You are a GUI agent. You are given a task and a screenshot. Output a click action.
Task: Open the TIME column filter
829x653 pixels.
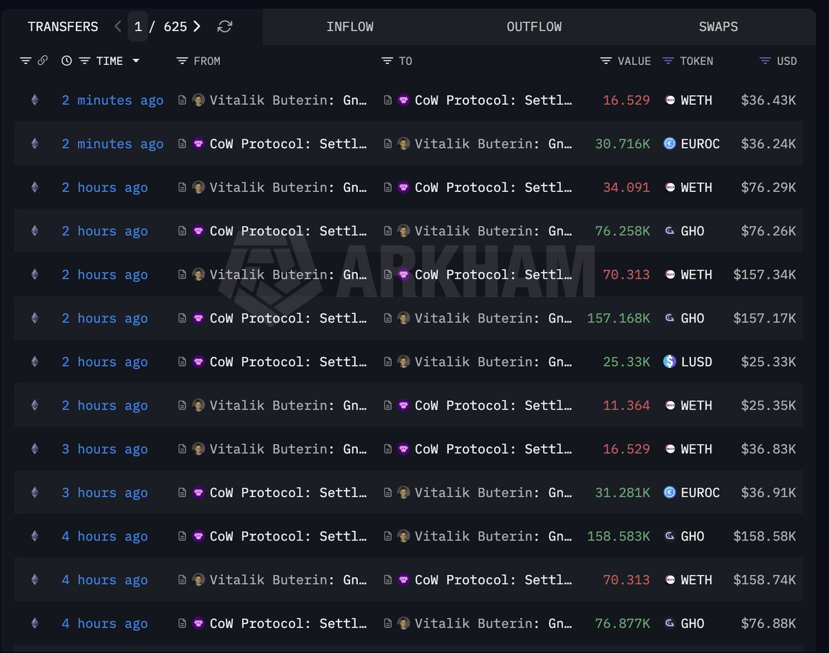click(84, 61)
